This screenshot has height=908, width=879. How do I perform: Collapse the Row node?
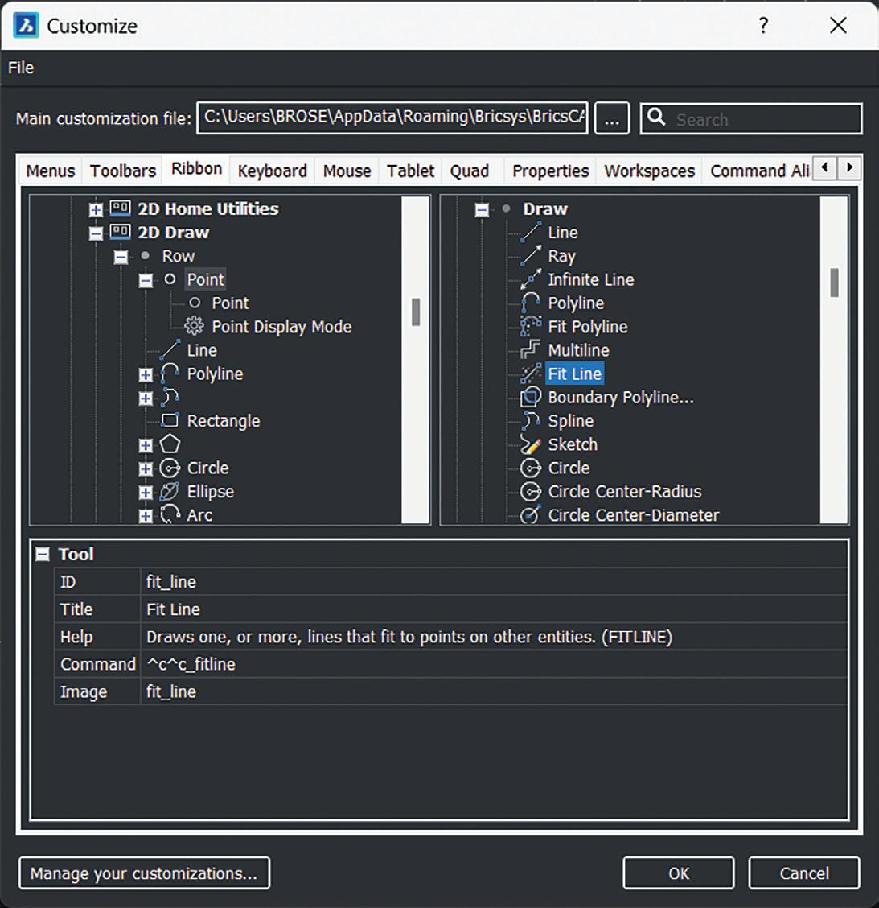pyautogui.click(x=121, y=257)
